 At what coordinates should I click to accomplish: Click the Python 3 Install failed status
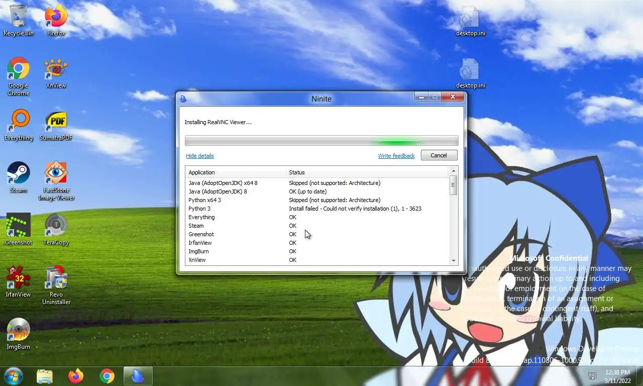click(355, 209)
